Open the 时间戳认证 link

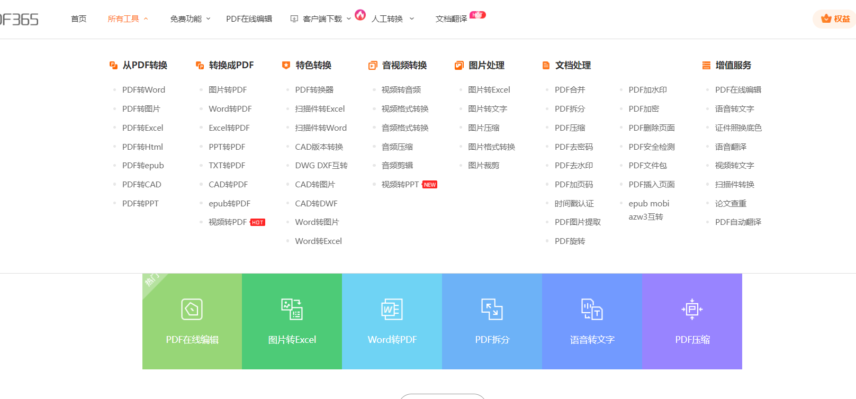[574, 204]
